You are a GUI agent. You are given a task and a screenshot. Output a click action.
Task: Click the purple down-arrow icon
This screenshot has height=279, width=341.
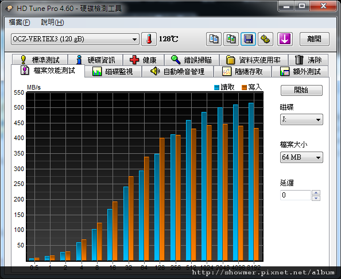coord(285,39)
